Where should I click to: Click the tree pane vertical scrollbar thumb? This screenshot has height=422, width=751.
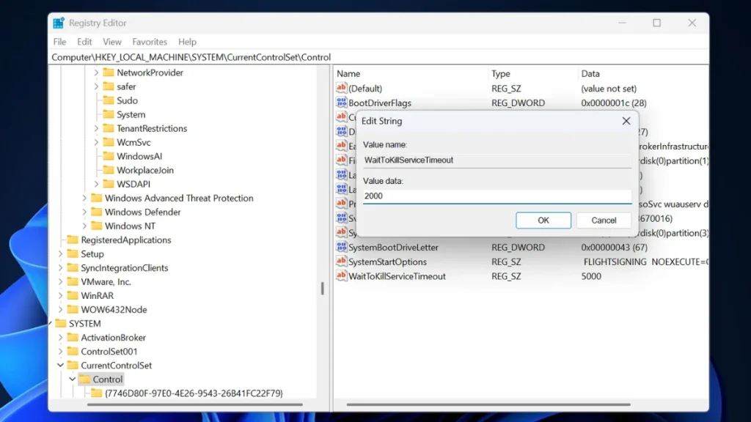tap(323, 288)
